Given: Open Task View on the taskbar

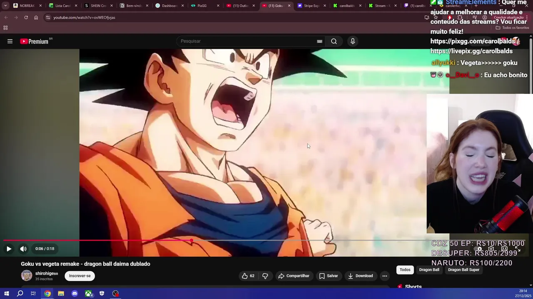Looking at the screenshot, I should 33,294.
